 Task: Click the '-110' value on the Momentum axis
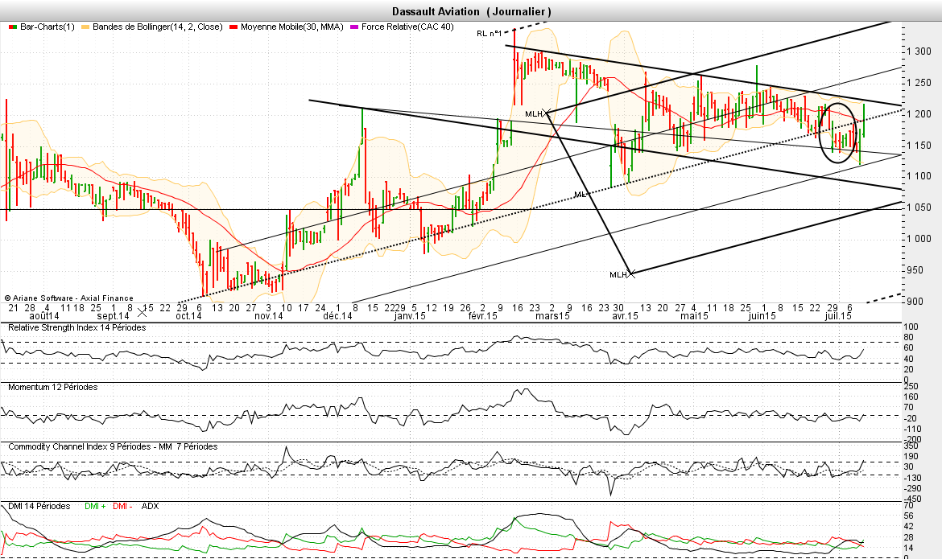point(911,430)
